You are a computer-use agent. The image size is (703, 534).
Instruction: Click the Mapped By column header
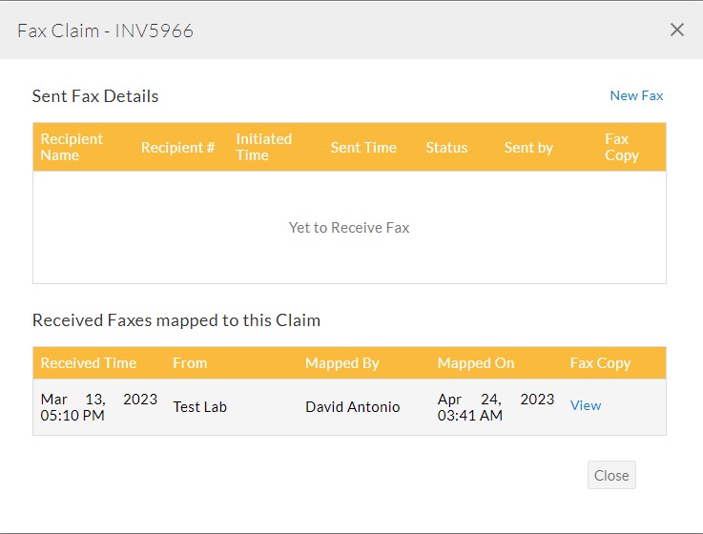341,363
